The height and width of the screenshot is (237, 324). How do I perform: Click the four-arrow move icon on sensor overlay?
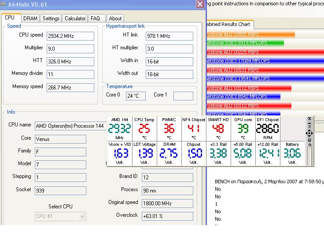309,133
